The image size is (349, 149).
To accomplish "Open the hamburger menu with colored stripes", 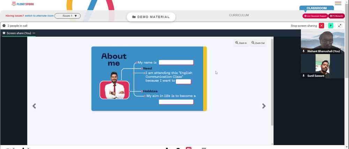I will pos(338,3).
